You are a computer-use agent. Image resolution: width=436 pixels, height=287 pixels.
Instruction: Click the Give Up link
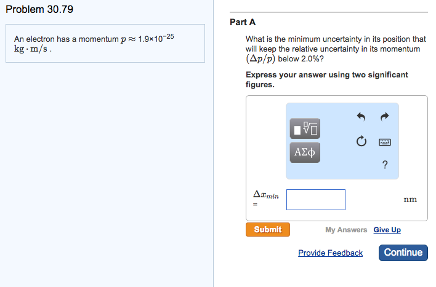pyautogui.click(x=387, y=230)
